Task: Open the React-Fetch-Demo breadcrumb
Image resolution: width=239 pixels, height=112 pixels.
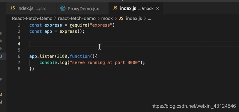Action: [32, 19]
